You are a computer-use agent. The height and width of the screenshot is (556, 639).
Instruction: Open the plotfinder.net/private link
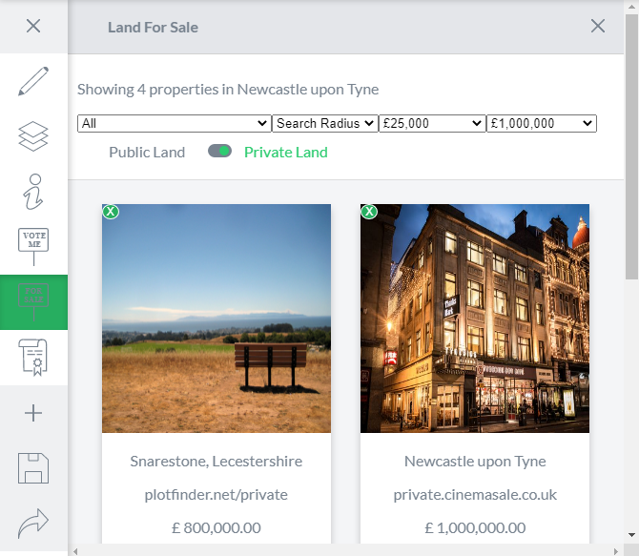216,495
